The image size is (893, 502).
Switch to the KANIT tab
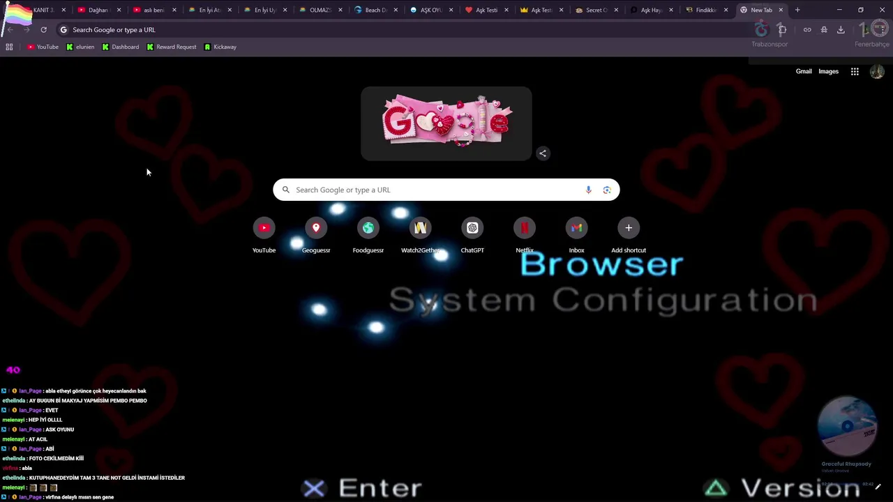(x=43, y=10)
